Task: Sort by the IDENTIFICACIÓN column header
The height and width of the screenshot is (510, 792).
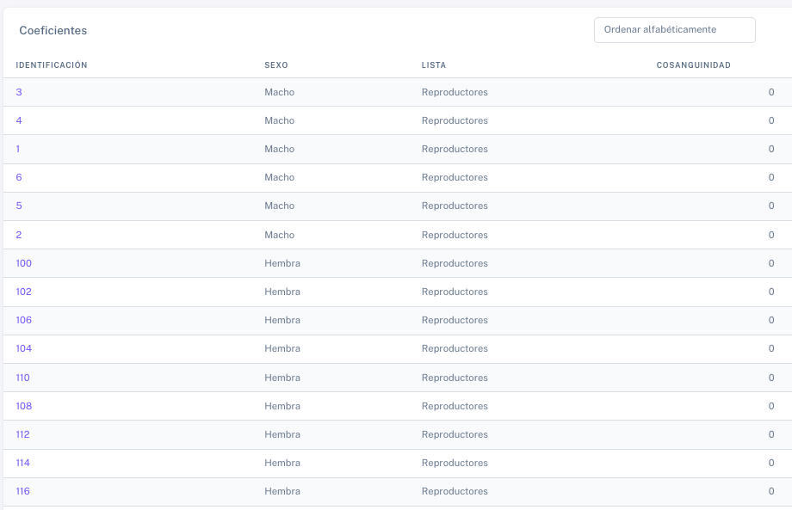Action: click(52, 65)
